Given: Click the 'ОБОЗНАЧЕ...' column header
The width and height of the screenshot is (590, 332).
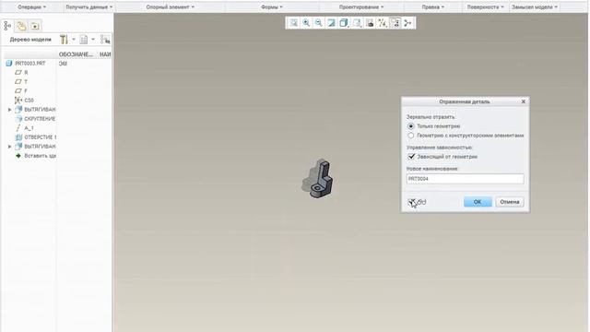Looking at the screenshot, I should (x=76, y=54).
